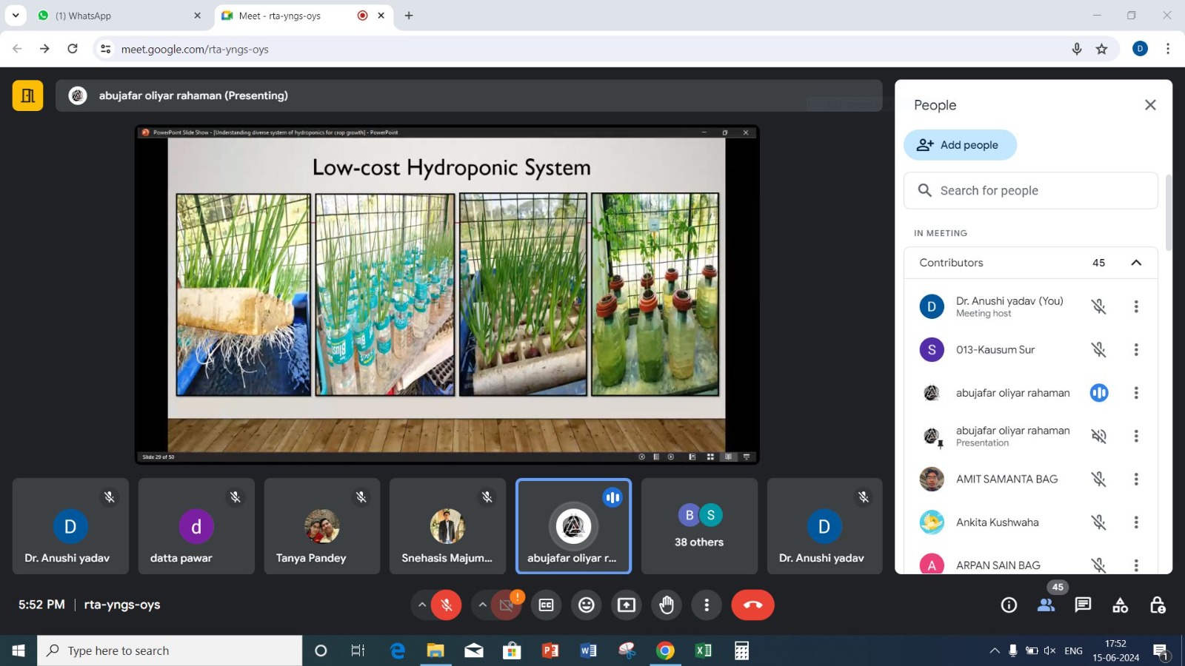Open the chat with everyone panel
Image resolution: width=1185 pixels, height=666 pixels.
click(x=1083, y=605)
